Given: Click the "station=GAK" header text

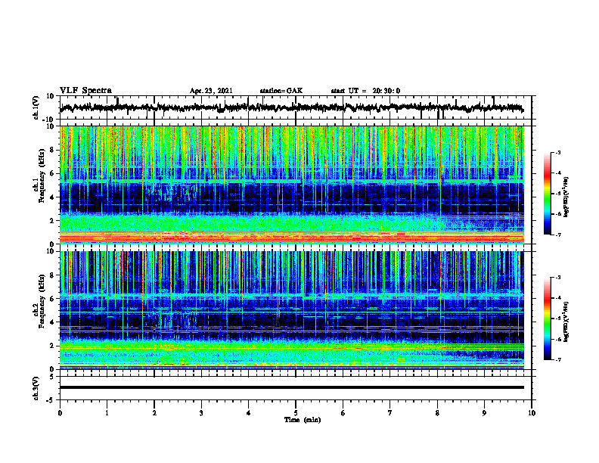Looking at the screenshot, I should pyautogui.click(x=281, y=91).
